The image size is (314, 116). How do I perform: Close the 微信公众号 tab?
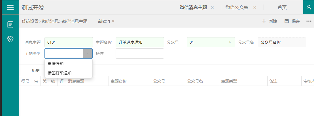point(255,8)
